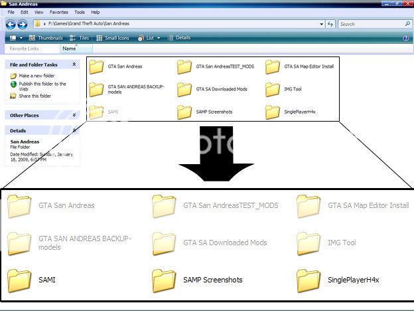
Task: Click the File and Folder Tasks heading
Action: click(x=34, y=64)
